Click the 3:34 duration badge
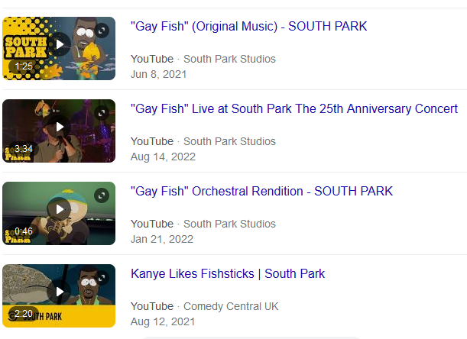Viewport: 467px width, 339px height. tap(24, 149)
